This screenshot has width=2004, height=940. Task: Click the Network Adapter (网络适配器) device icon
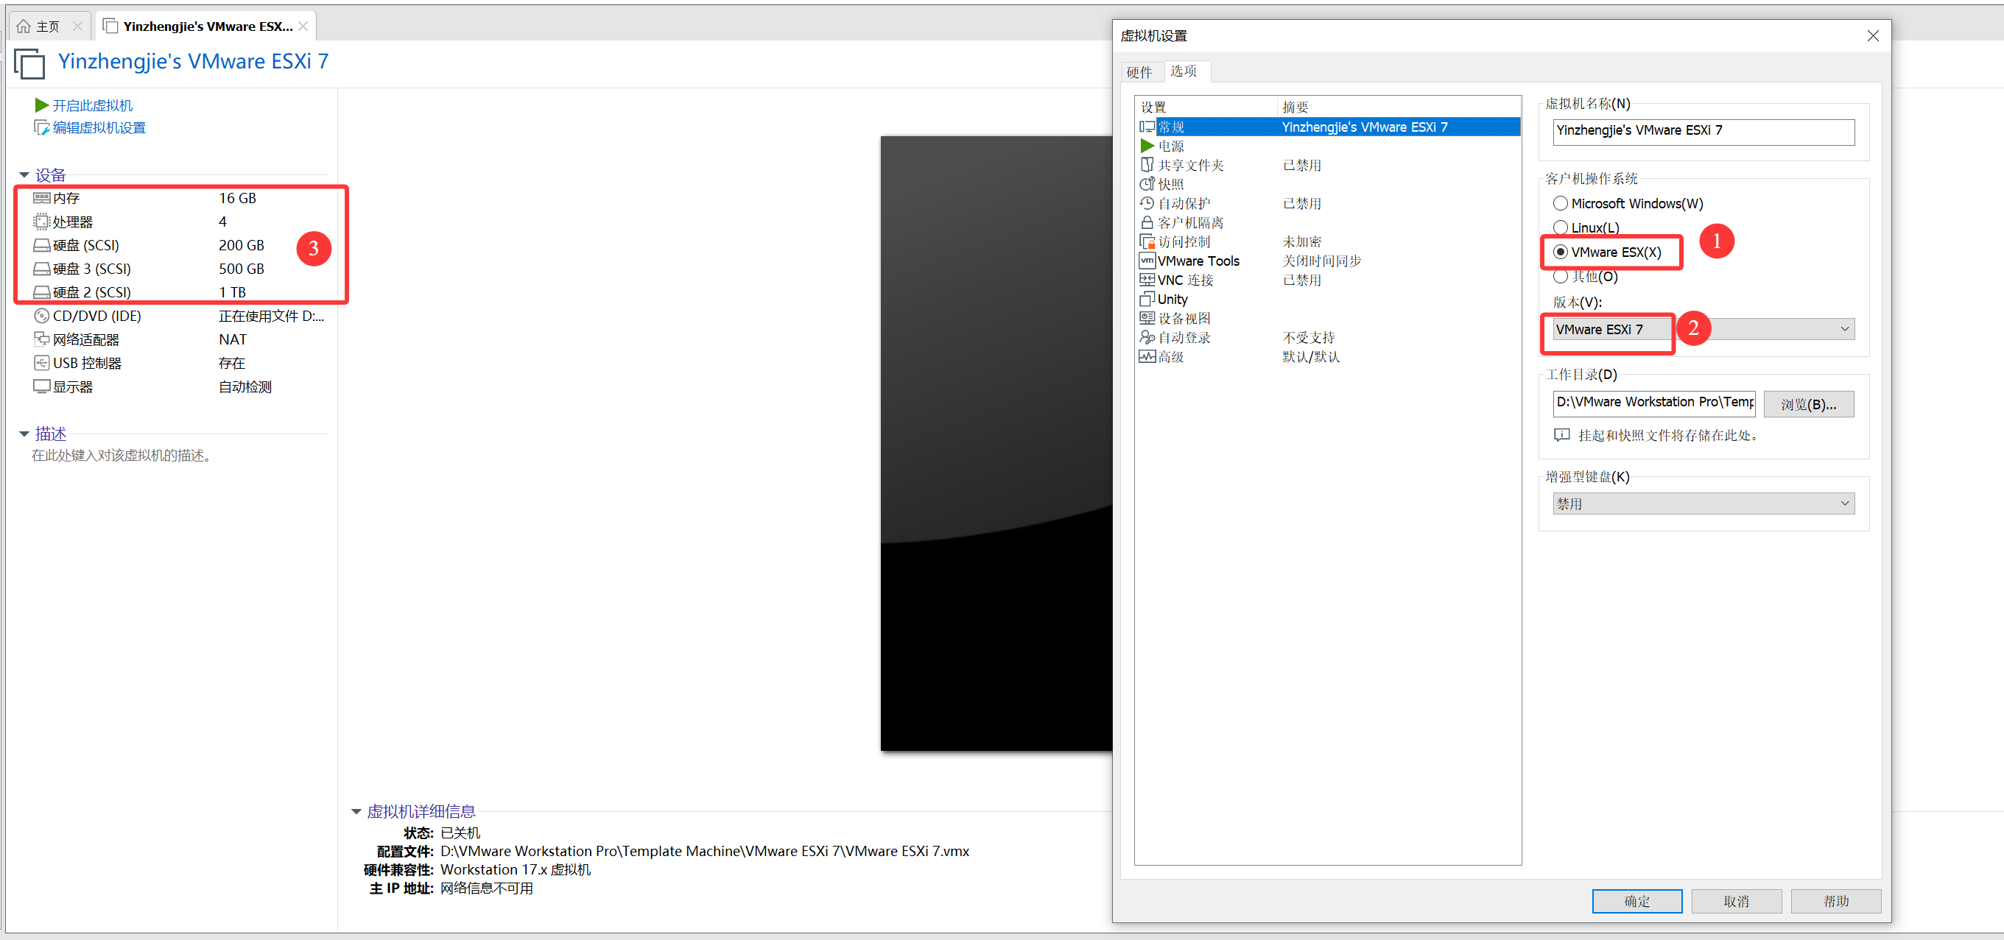pos(41,340)
